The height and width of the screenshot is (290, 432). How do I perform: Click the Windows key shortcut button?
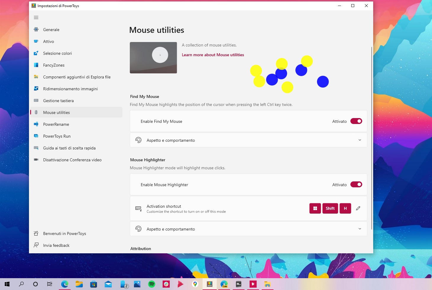coord(315,208)
